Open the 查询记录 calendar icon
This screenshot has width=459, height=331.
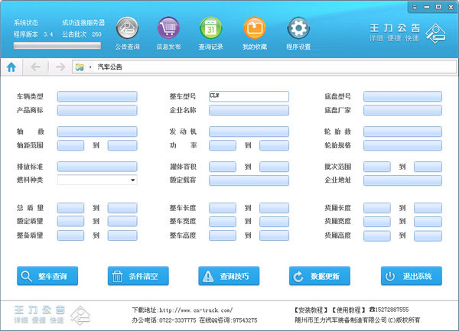coord(210,30)
